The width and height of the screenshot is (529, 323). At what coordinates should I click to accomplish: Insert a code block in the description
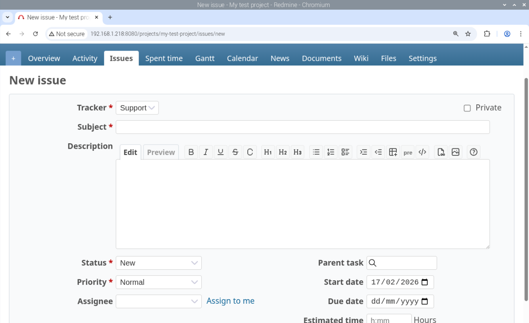pos(422,152)
